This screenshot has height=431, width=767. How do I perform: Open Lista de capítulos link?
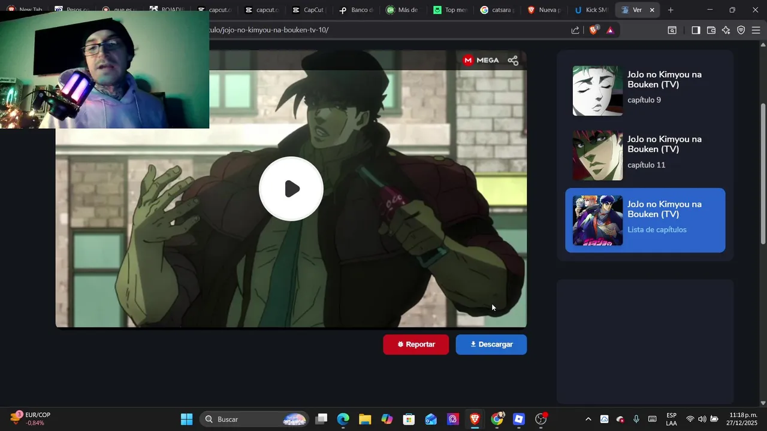(657, 230)
